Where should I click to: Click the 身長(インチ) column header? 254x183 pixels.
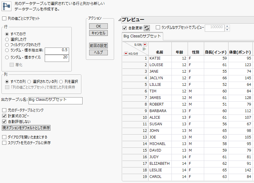(215, 52)
